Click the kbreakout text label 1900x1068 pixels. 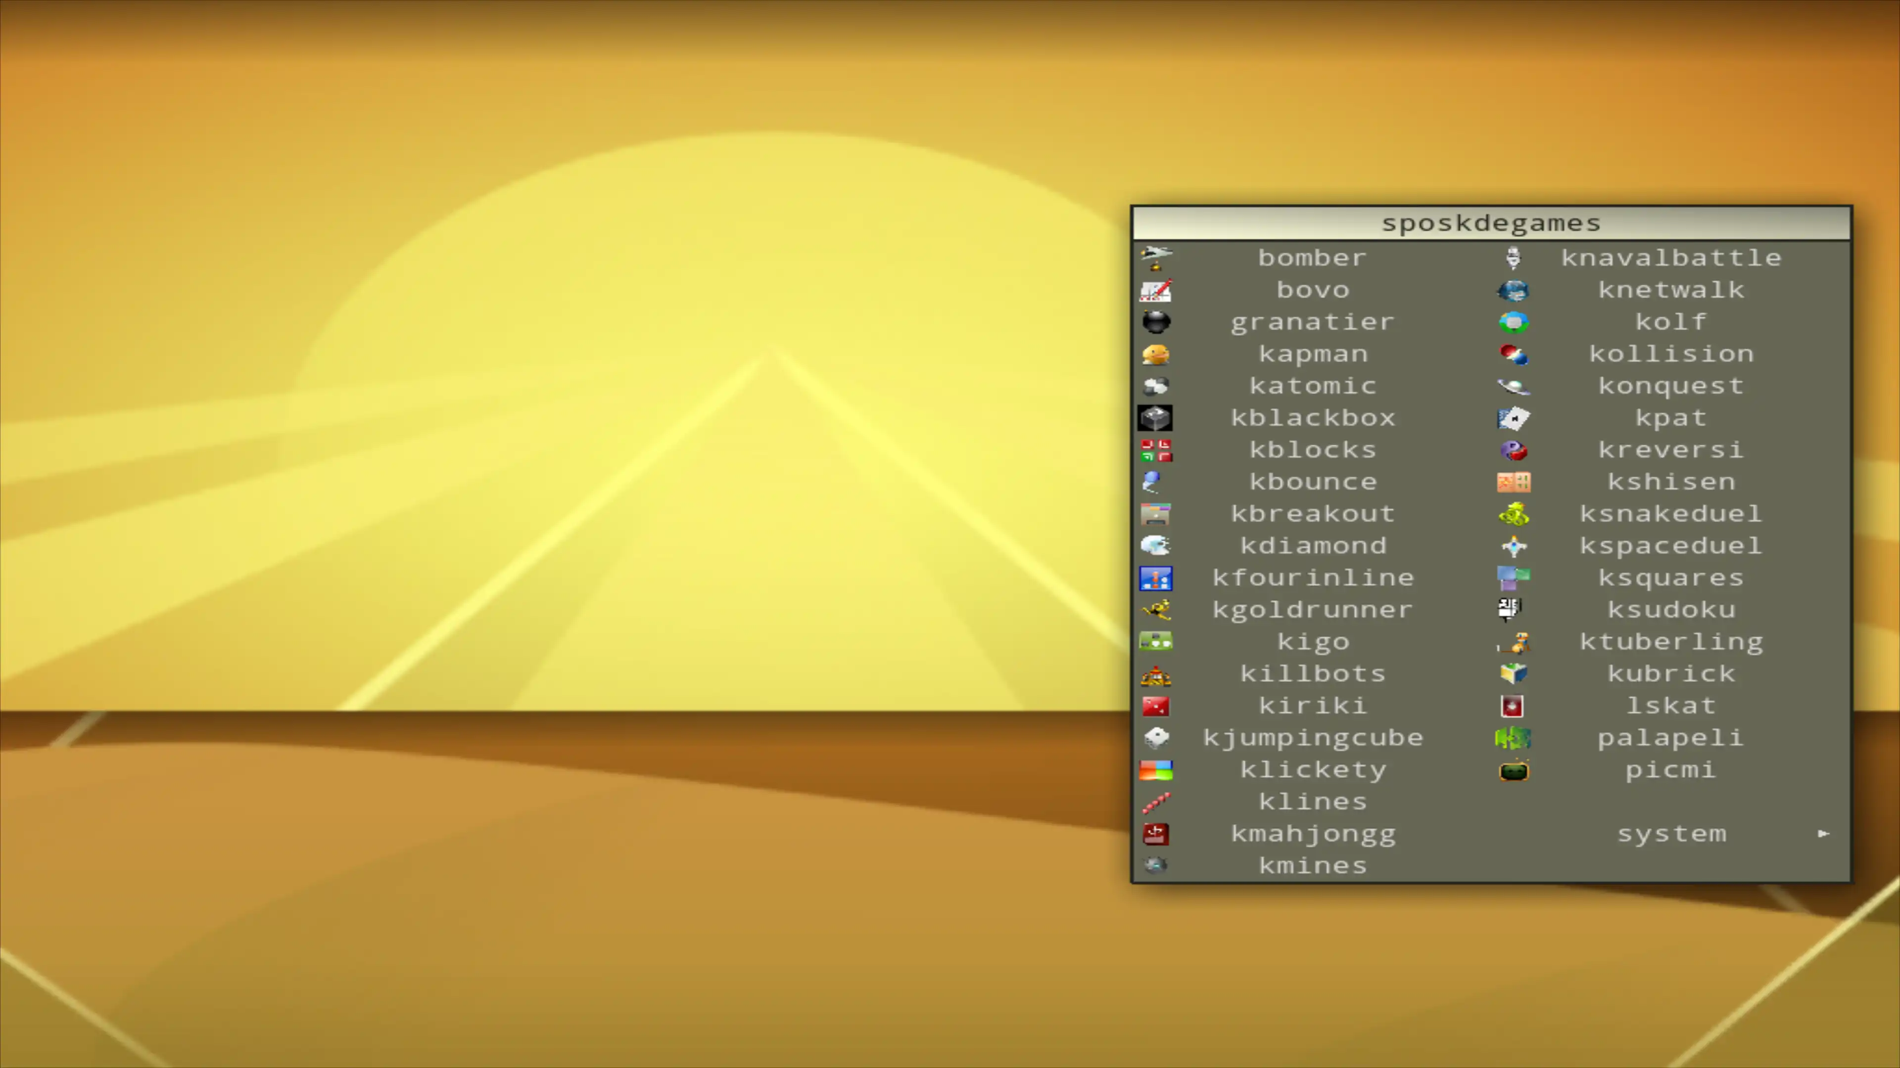(x=1312, y=514)
